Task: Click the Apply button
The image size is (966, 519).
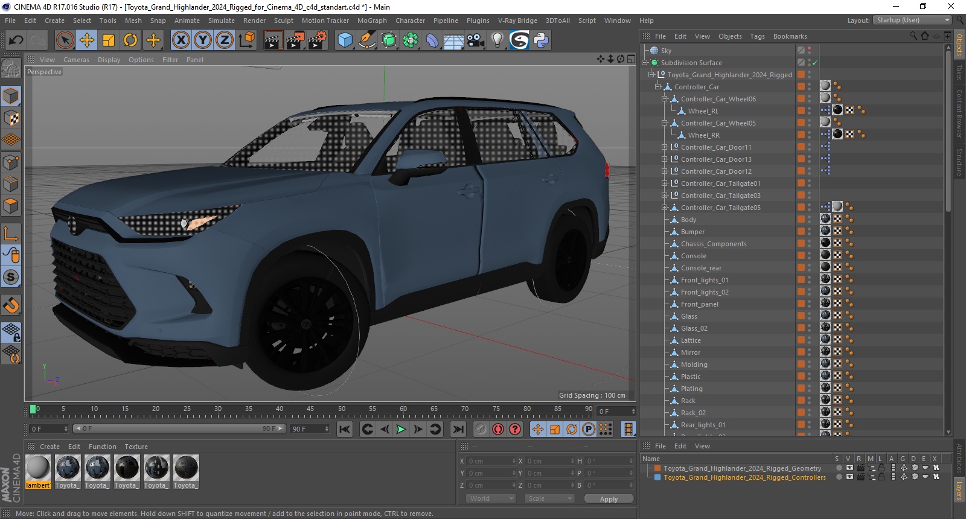Action: tap(609, 499)
